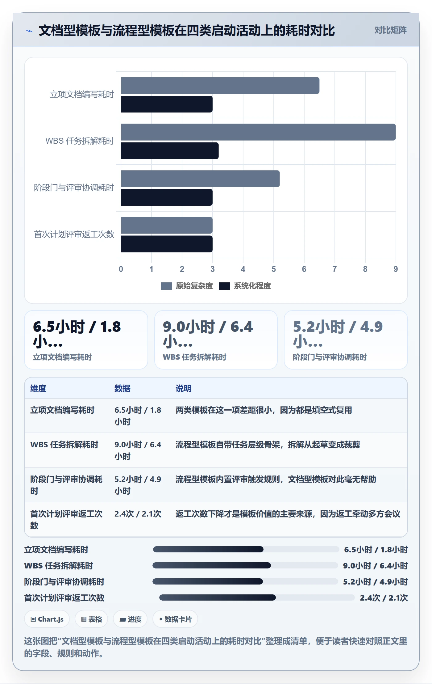Select the 进度 tag chip
Screen dimensions: 432x684
pos(130,619)
